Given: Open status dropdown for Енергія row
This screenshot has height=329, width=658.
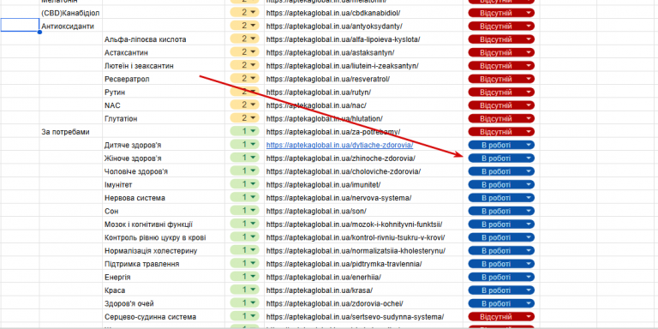Looking at the screenshot, I should (x=501, y=277).
